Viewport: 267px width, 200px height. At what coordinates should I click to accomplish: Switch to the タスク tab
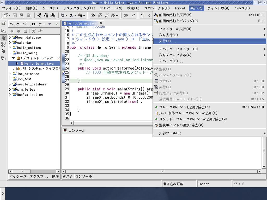68,176
